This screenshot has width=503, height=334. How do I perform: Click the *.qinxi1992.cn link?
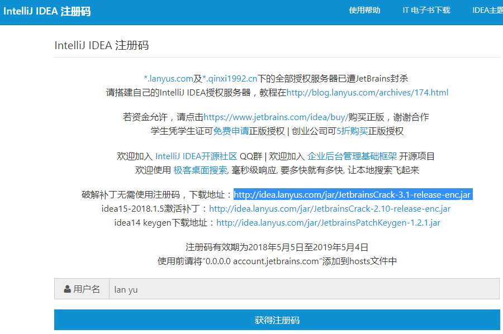(230, 79)
